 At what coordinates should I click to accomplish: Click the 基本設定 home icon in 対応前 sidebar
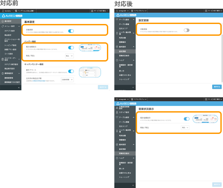(x=3, y=21)
